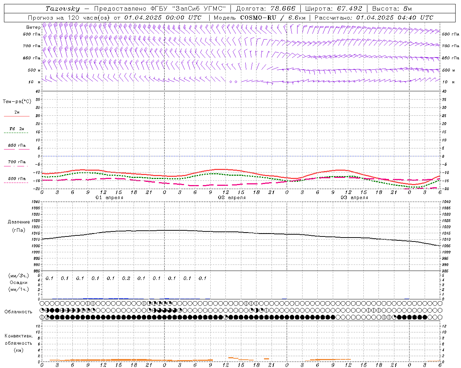Click the Давление pressure axis label
This screenshot has height=368, width=461.
(x=19, y=222)
